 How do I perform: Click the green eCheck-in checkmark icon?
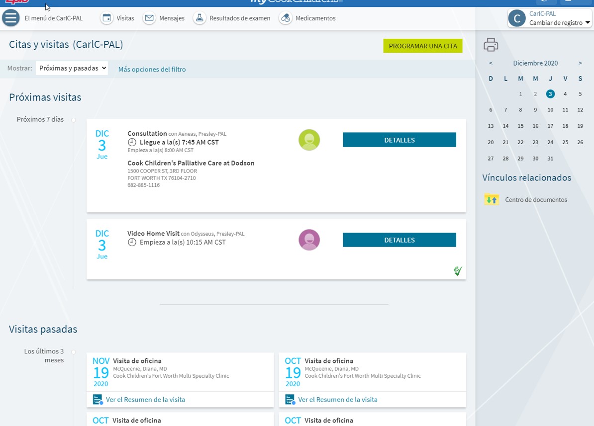(x=458, y=271)
